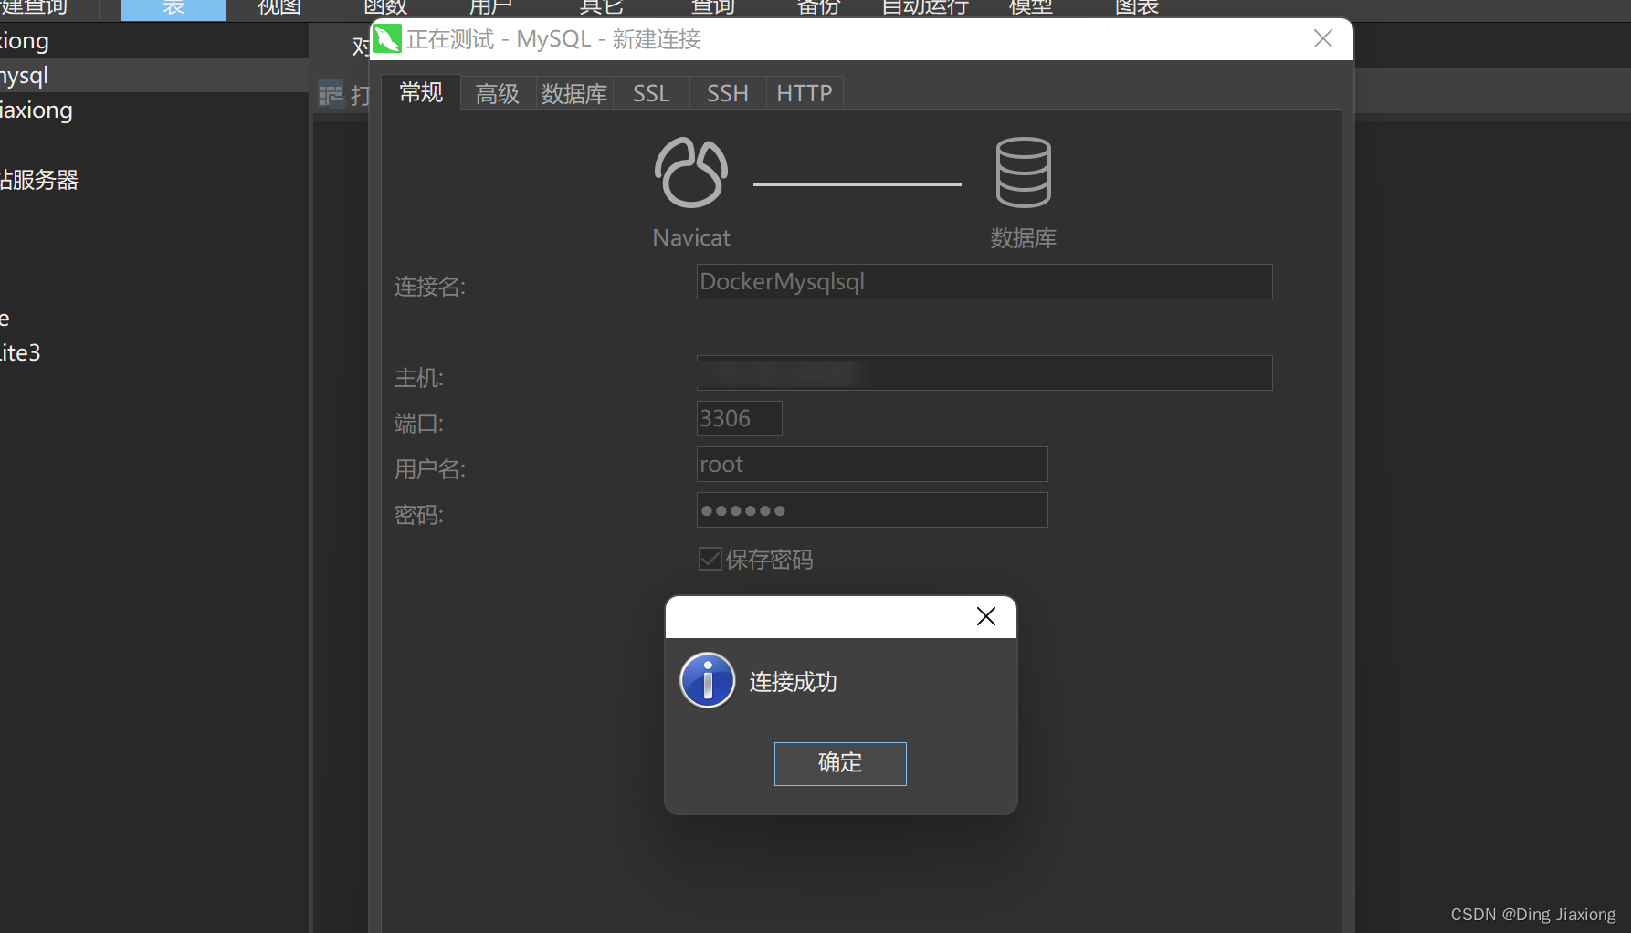Click the 端口 field showing 3306
Screen dimensions: 1631x933
tap(739, 418)
